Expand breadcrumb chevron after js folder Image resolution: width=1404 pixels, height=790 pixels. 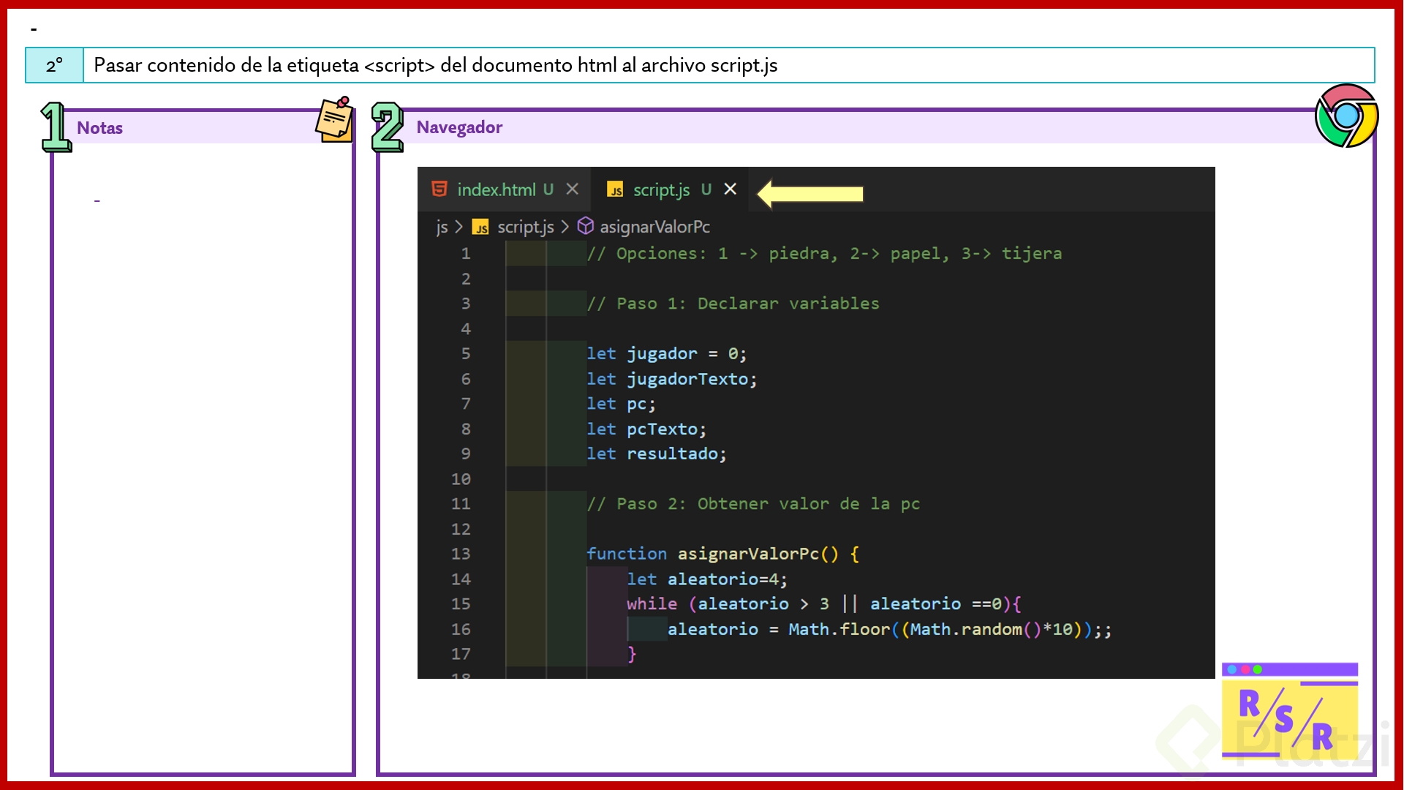pyautogui.click(x=459, y=227)
